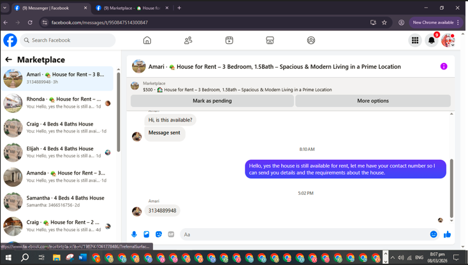Close the Marketplace browser tab
468x265 pixels.
(167, 8)
